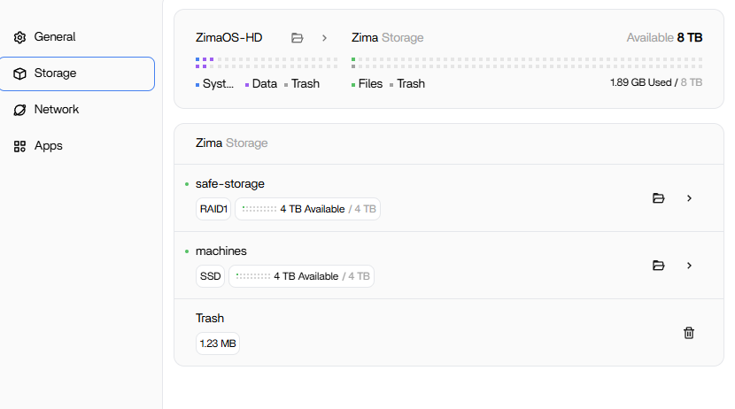Viewport: 735px width, 409px height.
Task: Click the RAID1 badge under safe-storage
Action: pyautogui.click(x=213, y=210)
